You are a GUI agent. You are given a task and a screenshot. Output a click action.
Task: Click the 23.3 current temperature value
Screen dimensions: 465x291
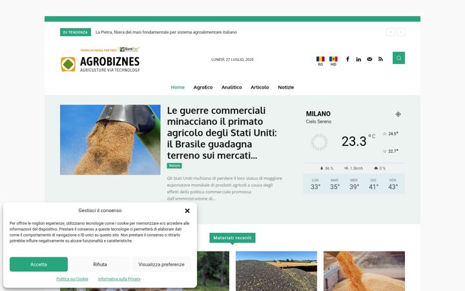click(354, 142)
